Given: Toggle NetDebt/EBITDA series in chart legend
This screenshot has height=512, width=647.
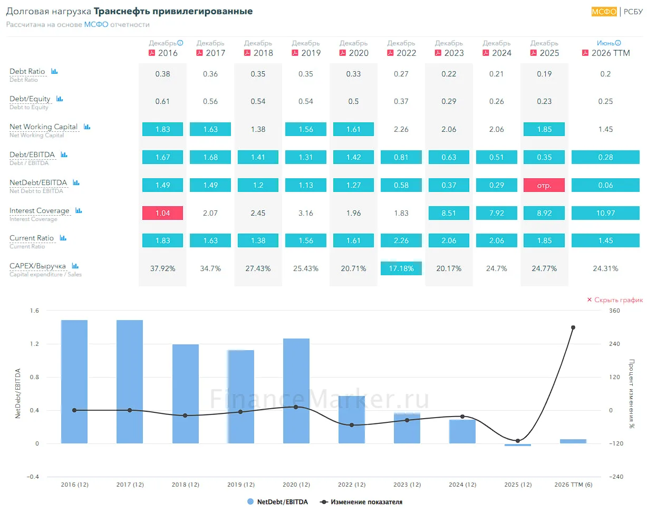Looking at the screenshot, I should click(278, 502).
